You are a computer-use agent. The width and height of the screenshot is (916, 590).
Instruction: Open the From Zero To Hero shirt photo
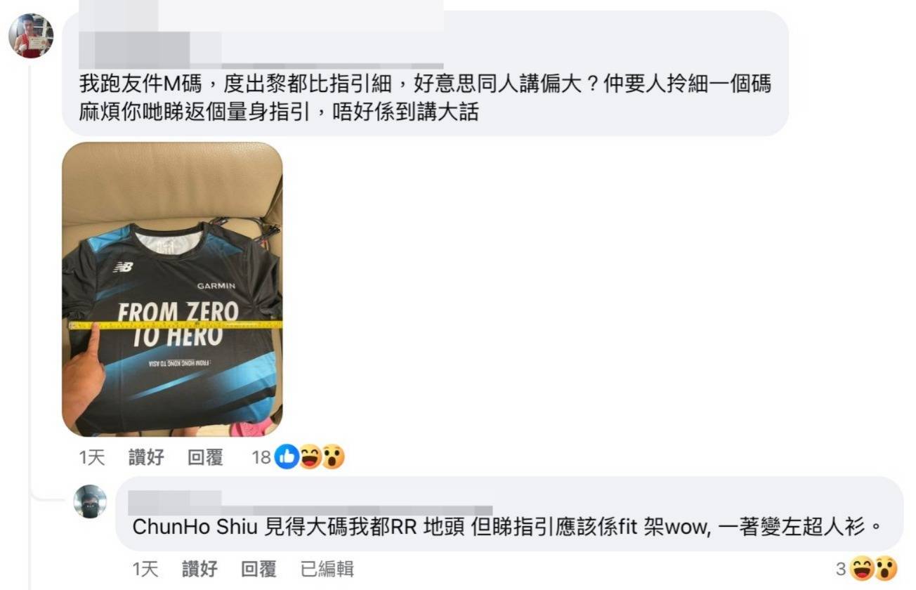(x=172, y=289)
